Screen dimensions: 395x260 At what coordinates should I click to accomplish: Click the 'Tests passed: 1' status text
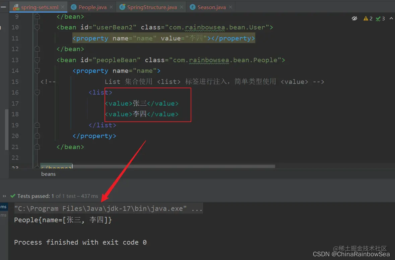point(36,196)
